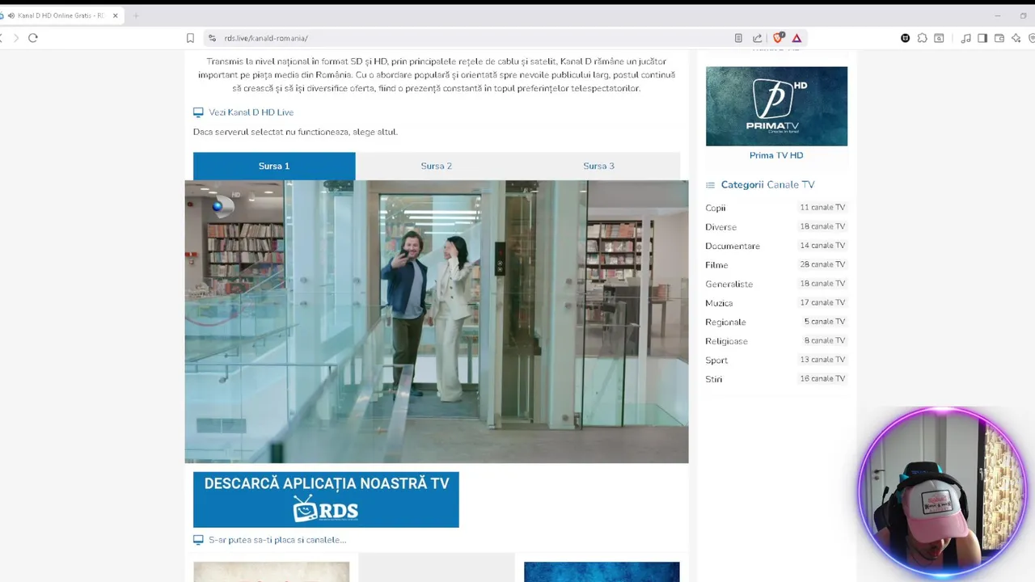Mute tab via the speaker icon
This screenshot has width=1035, height=582.
click(x=11, y=15)
